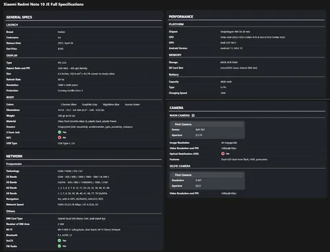This screenshot has height=252, width=330.
Task: Click the Others subsection heading
Action: pyautogui.click(x=11, y=211)
